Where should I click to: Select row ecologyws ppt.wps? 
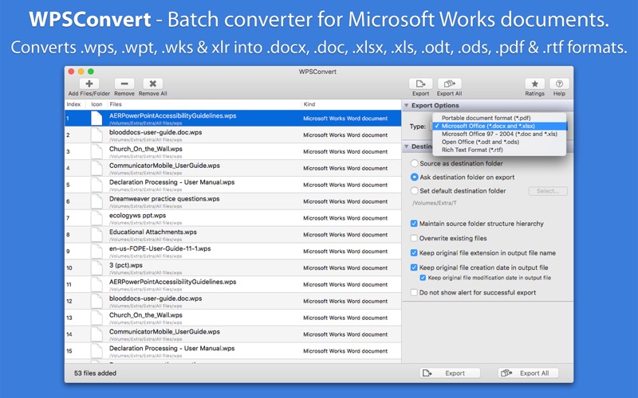(x=233, y=218)
